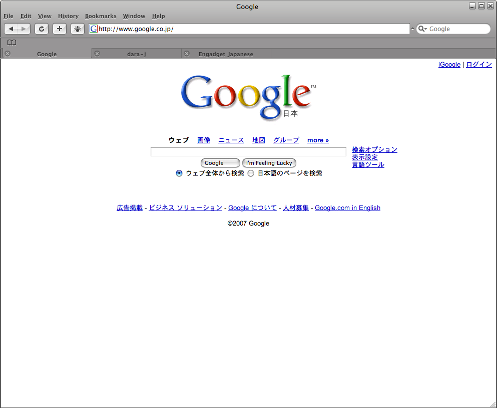The image size is (497, 408).
Task: Open the グループ link
Action: coord(286,140)
